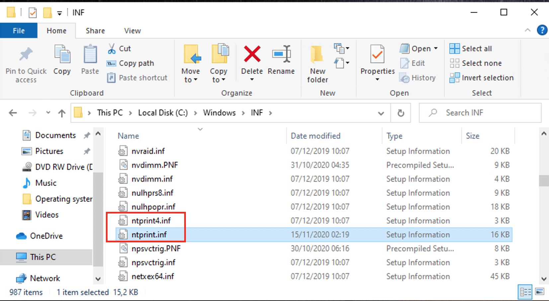Open the Help question mark icon
Screen dimensions: 549x301
pos(542,30)
